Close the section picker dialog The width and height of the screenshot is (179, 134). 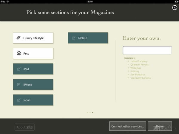click(175, 8)
